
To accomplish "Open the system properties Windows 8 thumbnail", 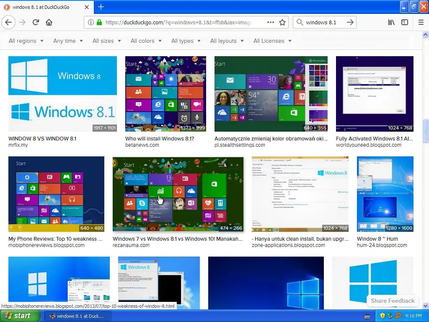I will (x=300, y=194).
